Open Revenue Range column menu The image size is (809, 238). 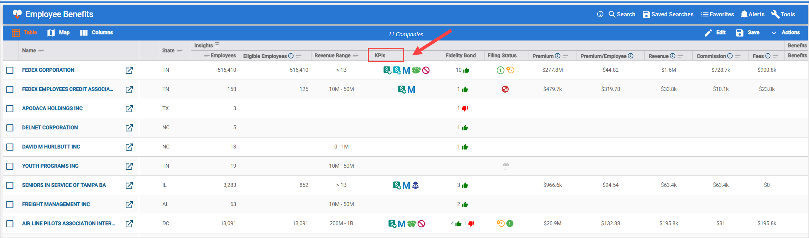tap(356, 55)
